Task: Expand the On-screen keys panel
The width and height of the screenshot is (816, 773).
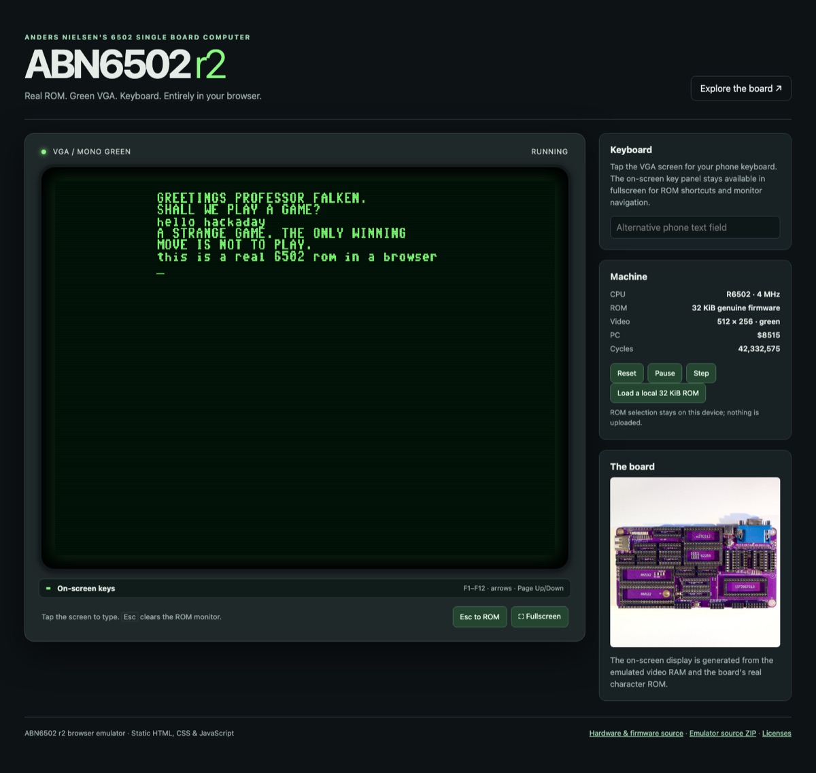Action: click(x=305, y=588)
